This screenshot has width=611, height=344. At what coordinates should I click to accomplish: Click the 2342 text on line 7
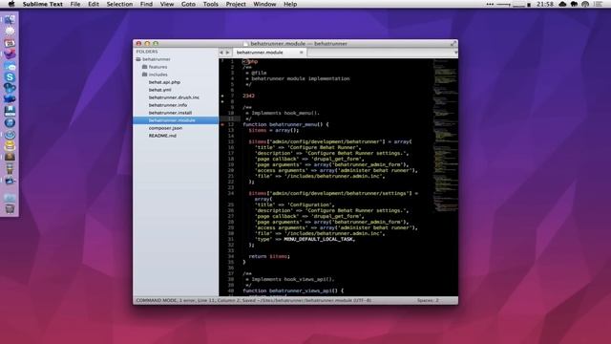click(x=248, y=96)
